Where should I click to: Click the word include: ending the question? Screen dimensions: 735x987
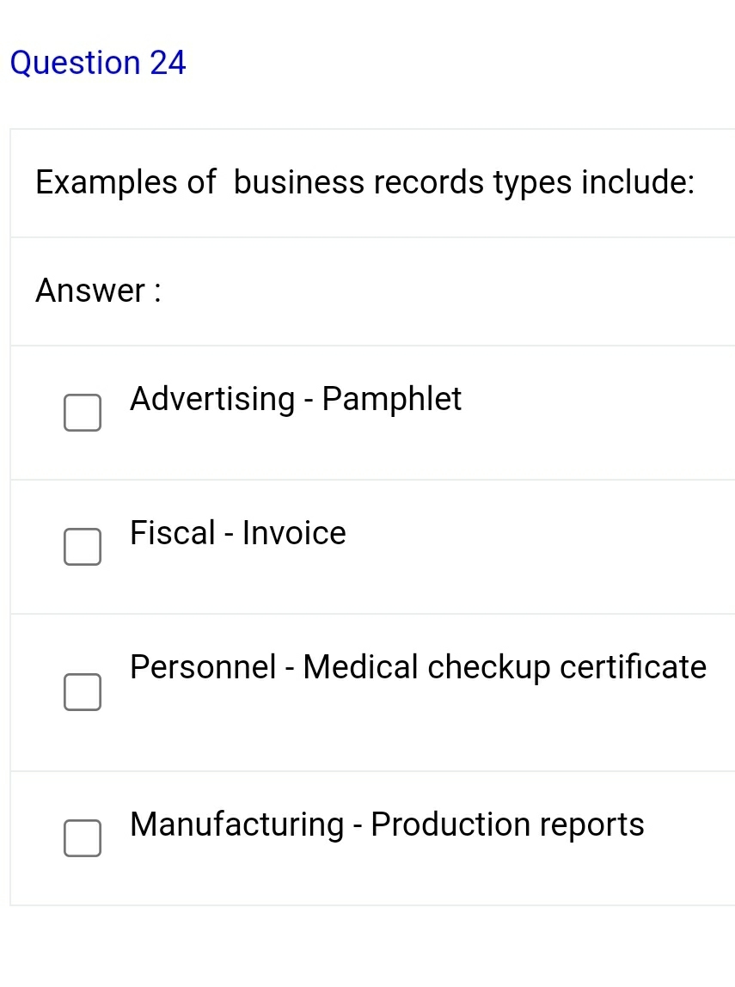639,182
